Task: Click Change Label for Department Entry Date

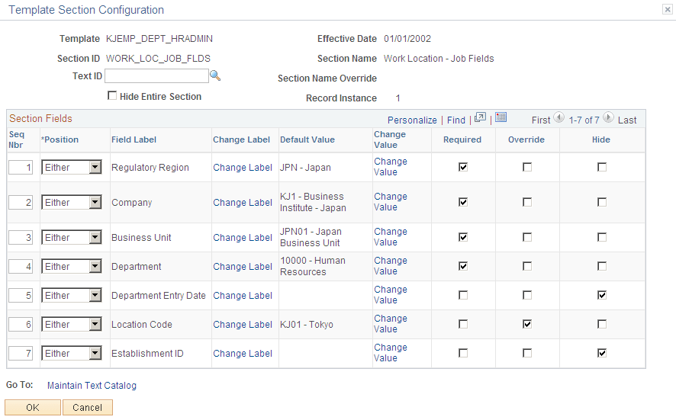Action: click(243, 296)
